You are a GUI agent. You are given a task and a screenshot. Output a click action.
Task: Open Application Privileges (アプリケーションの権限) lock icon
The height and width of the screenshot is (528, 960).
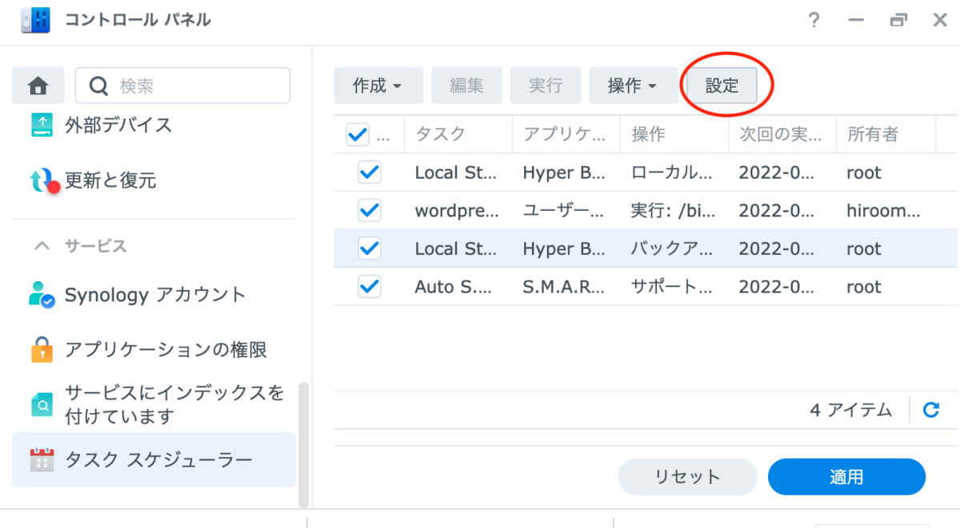coord(42,349)
